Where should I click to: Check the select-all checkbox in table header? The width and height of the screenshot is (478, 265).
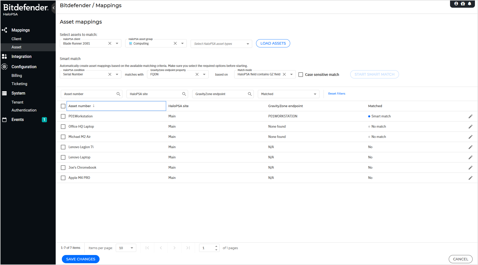[x=63, y=106]
